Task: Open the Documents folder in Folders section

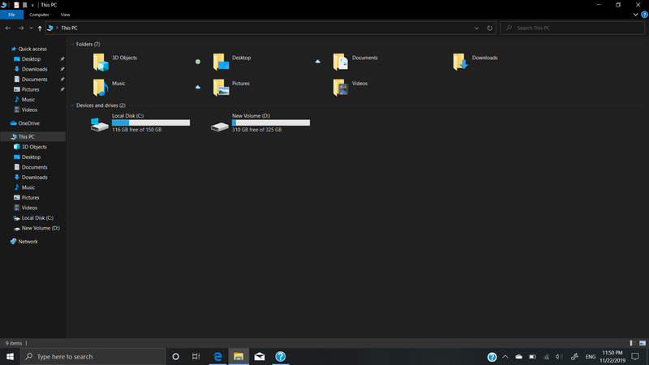Action: (341, 62)
